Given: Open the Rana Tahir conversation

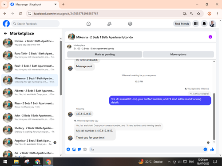Looking at the screenshot, I should click(x=30, y=55).
